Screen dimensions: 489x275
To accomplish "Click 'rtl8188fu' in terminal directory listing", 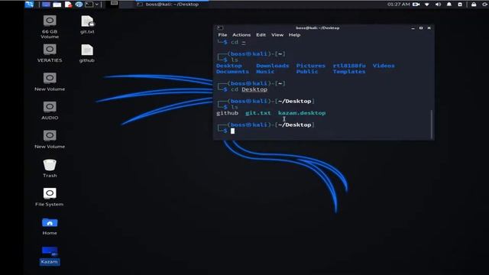I will 349,66.
